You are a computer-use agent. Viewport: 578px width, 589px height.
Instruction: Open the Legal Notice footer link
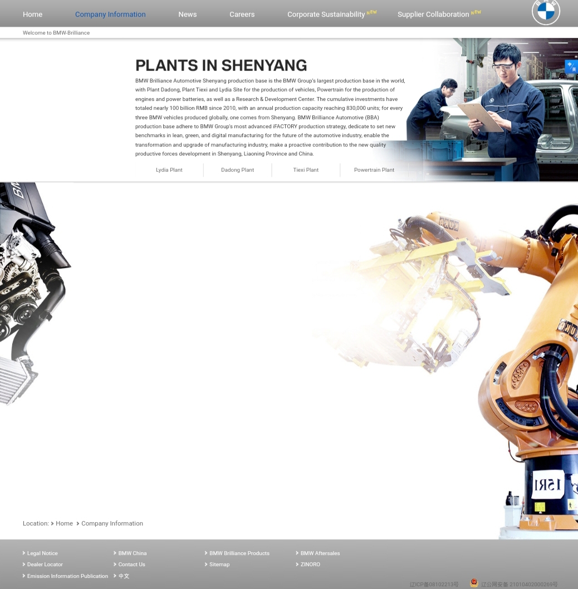pyautogui.click(x=42, y=553)
